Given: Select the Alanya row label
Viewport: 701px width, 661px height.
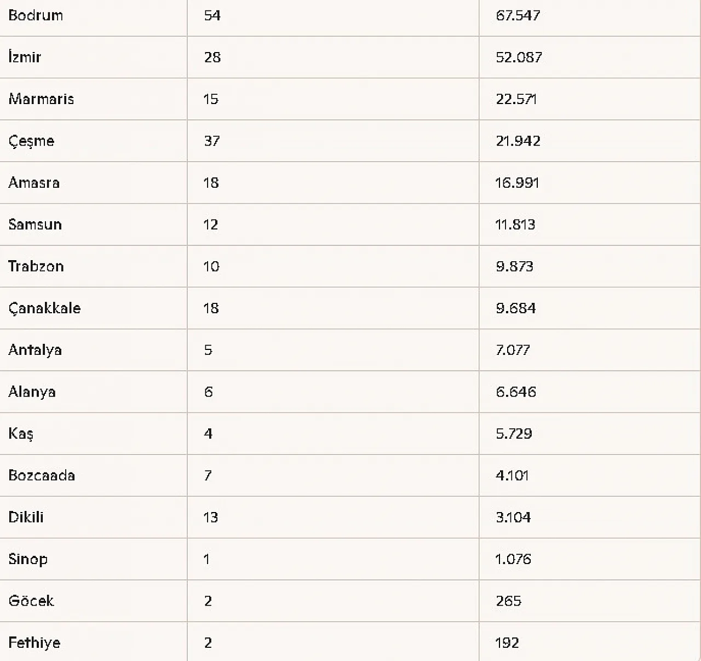Looking at the screenshot, I should pyautogui.click(x=32, y=392).
